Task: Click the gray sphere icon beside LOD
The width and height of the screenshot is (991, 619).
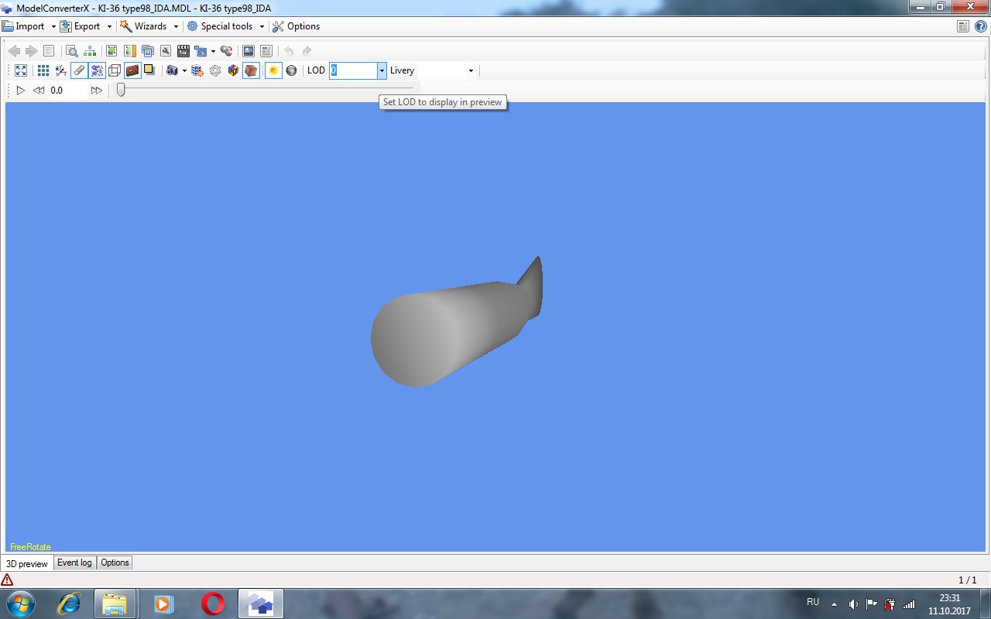Action: pyautogui.click(x=291, y=70)
